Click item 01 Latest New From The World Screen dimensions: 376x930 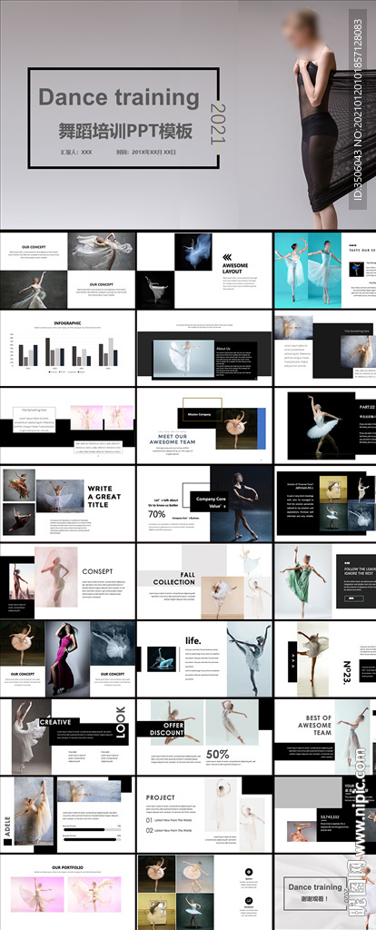click(x=169, y=820)
